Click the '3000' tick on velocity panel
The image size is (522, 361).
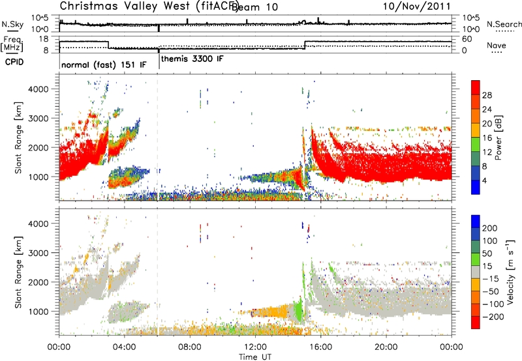[x=38, y=253]
